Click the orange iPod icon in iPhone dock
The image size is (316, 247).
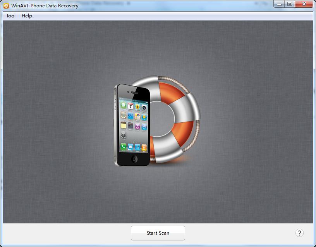[x=144, y=148]
